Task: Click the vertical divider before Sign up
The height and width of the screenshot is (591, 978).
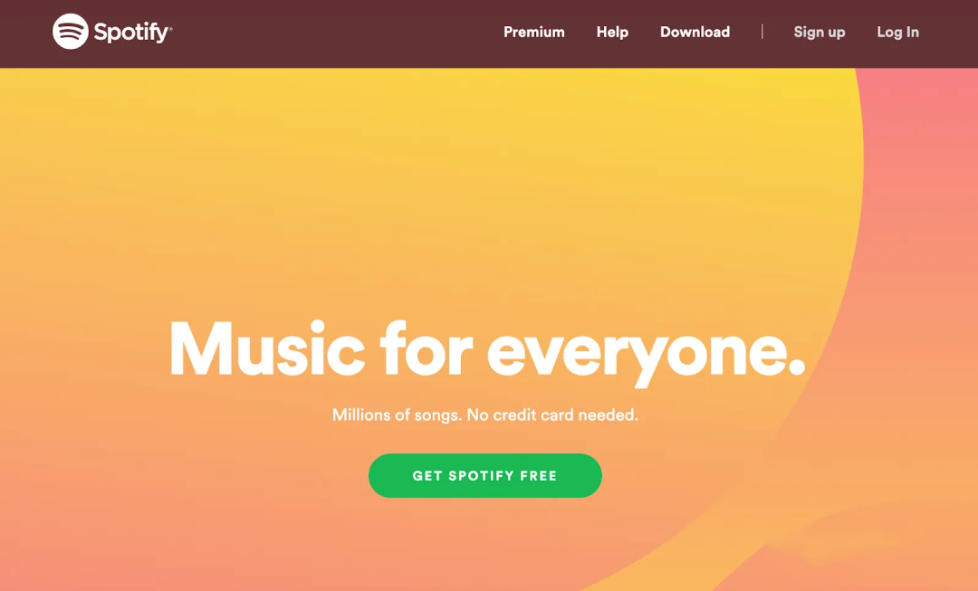Action: point(762,32)
